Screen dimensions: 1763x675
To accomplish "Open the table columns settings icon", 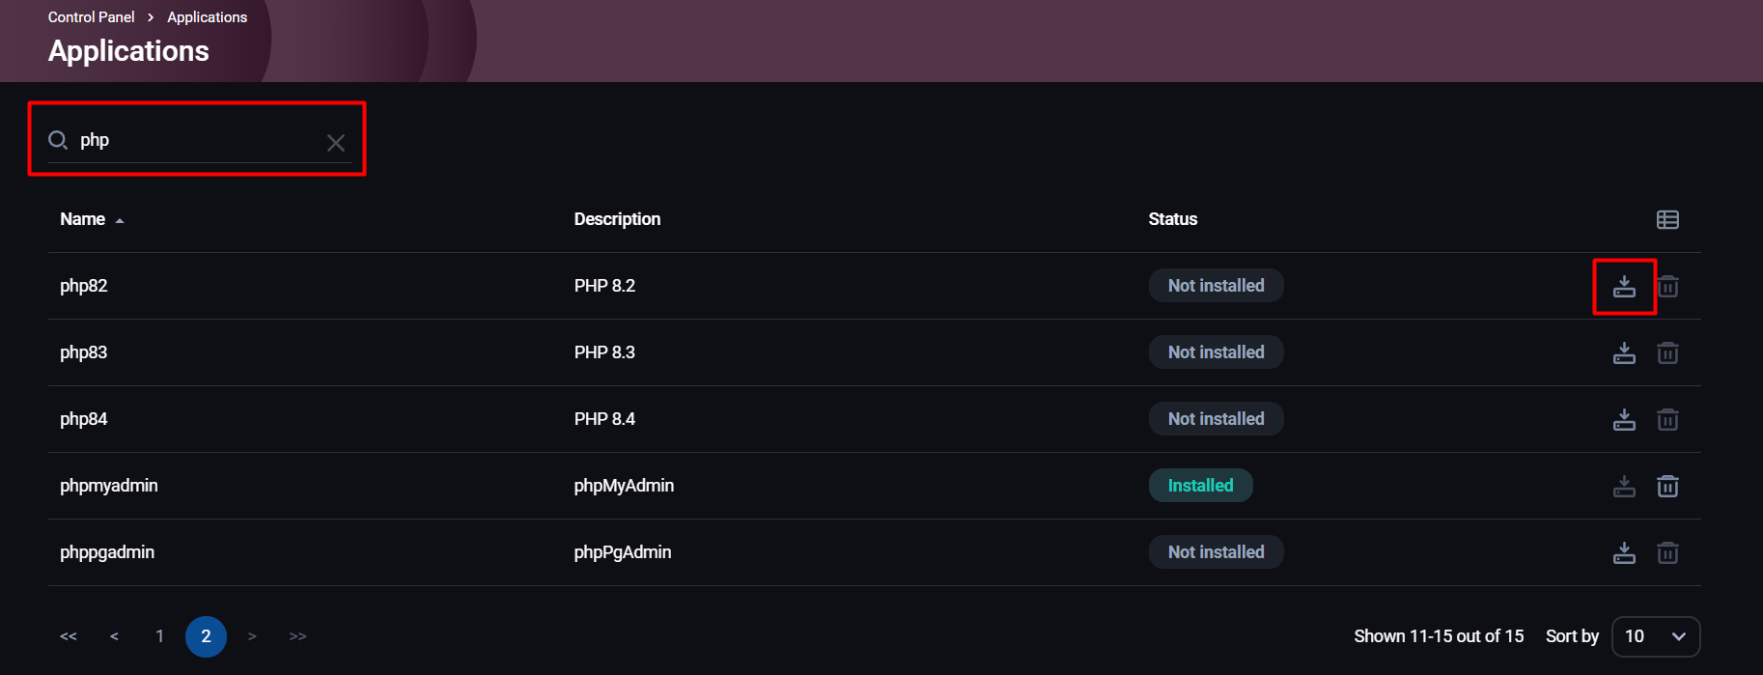I will 1667,219.
